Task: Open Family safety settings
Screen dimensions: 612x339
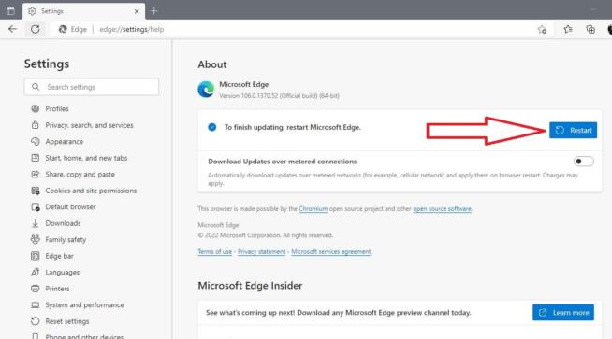Action: pos(66,240)
